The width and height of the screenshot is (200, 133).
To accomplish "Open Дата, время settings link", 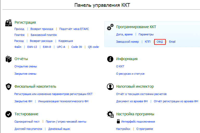I will 124,34.
